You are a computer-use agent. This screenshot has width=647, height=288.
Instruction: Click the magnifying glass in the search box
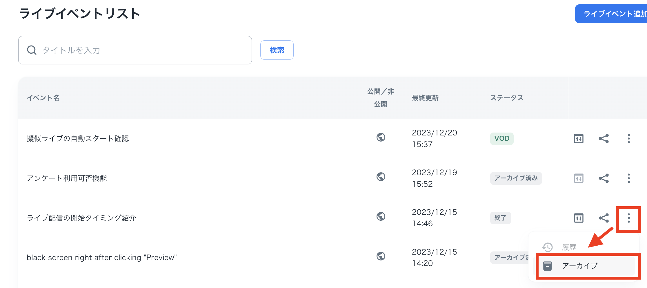32,50
